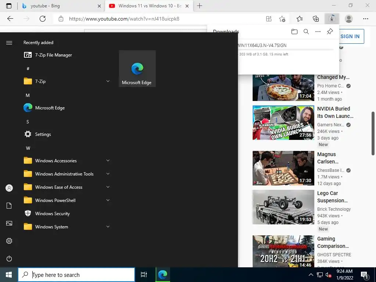Launch 7-Zip File Manager
376x282 pixels.
click(x=67, y=55)
